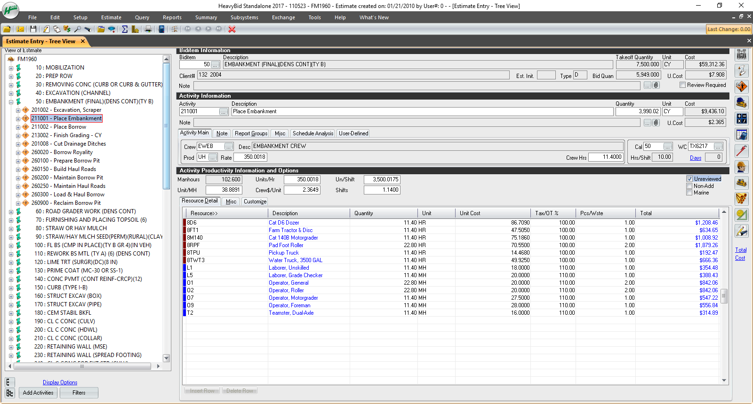
Task: Click the blue calculator toolbar icon
Action: pos(161,29)
